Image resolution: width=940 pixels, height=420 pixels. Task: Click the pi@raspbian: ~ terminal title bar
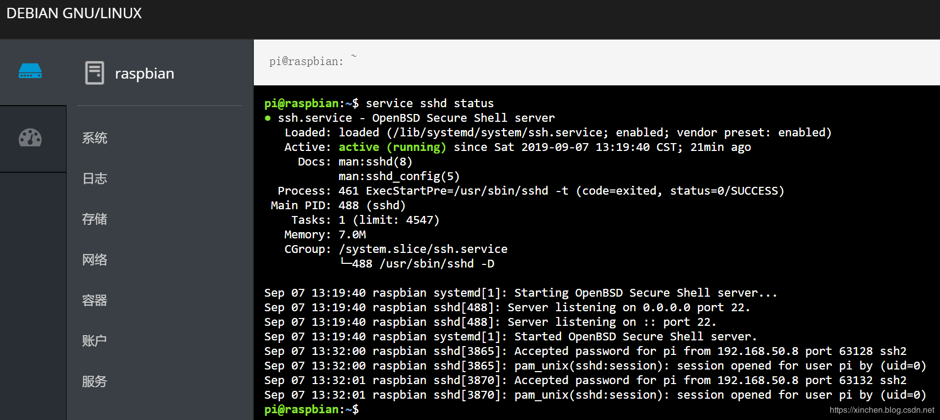coord(597,62)
